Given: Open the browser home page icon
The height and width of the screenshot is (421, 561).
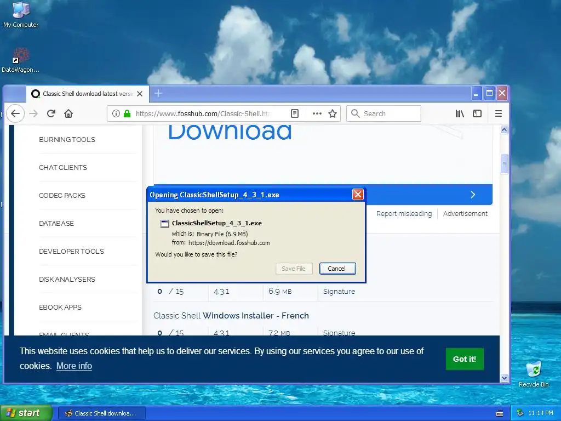Looking at the screenshot, I should pyautogui.click(x=68, y=113).
